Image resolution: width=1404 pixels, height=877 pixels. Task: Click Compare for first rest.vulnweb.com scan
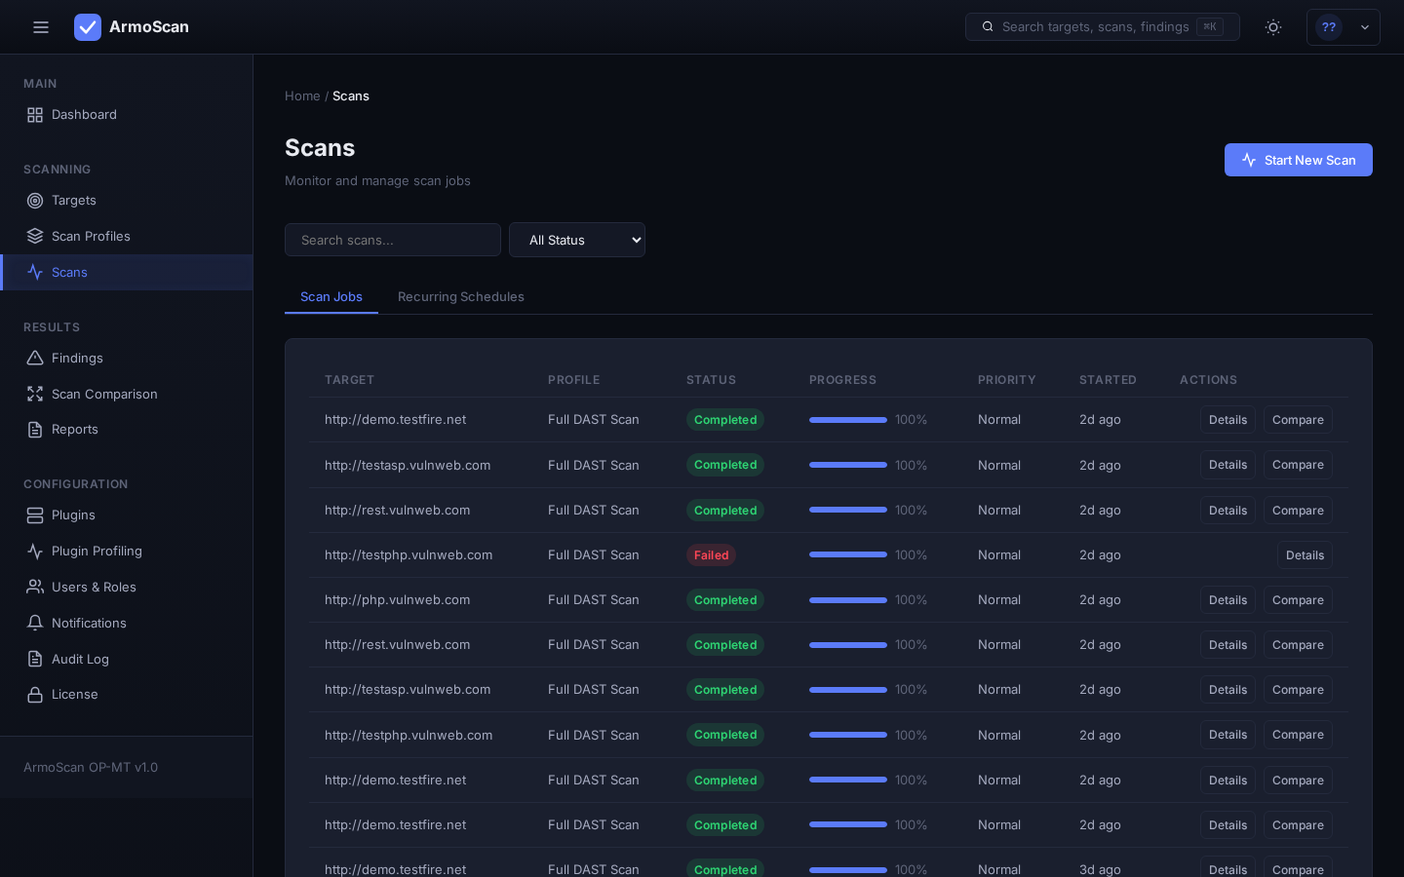click(1298, 511)
